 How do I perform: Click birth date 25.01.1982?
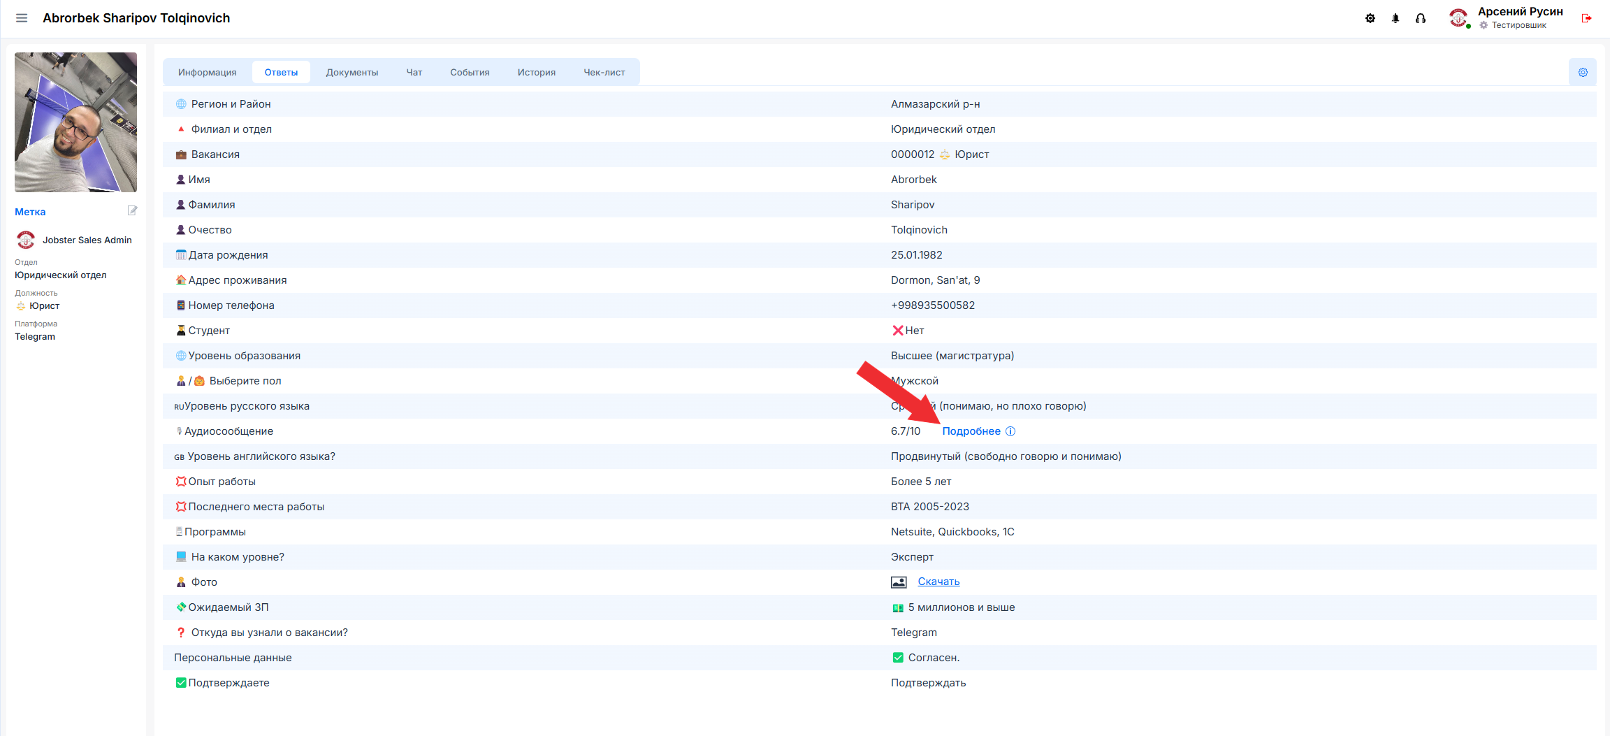(x=917, y=255)
